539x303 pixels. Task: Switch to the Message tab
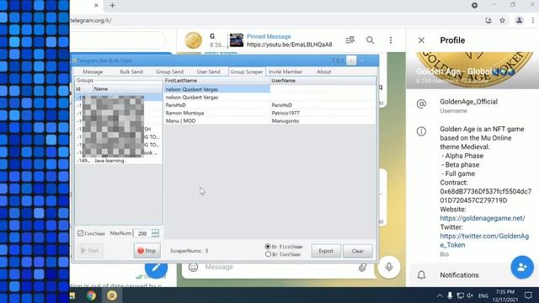(93, 72)
